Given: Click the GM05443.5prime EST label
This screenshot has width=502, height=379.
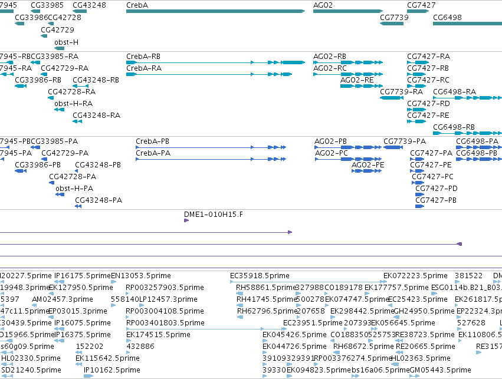Looking at the screenshot, I should 440,370.
